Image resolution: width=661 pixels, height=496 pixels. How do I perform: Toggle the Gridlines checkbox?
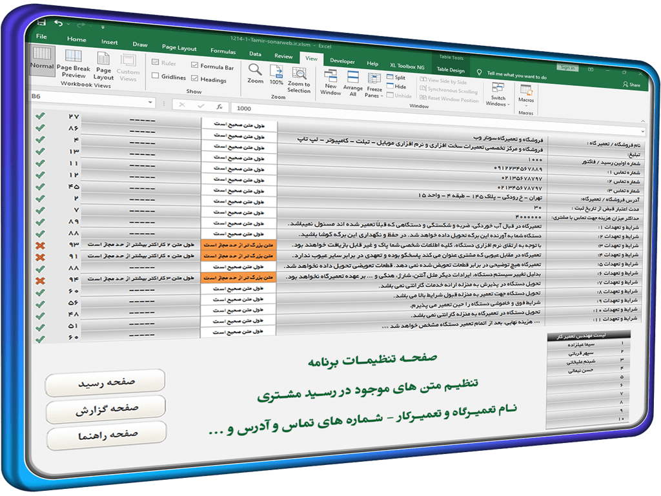click(155, 76)
